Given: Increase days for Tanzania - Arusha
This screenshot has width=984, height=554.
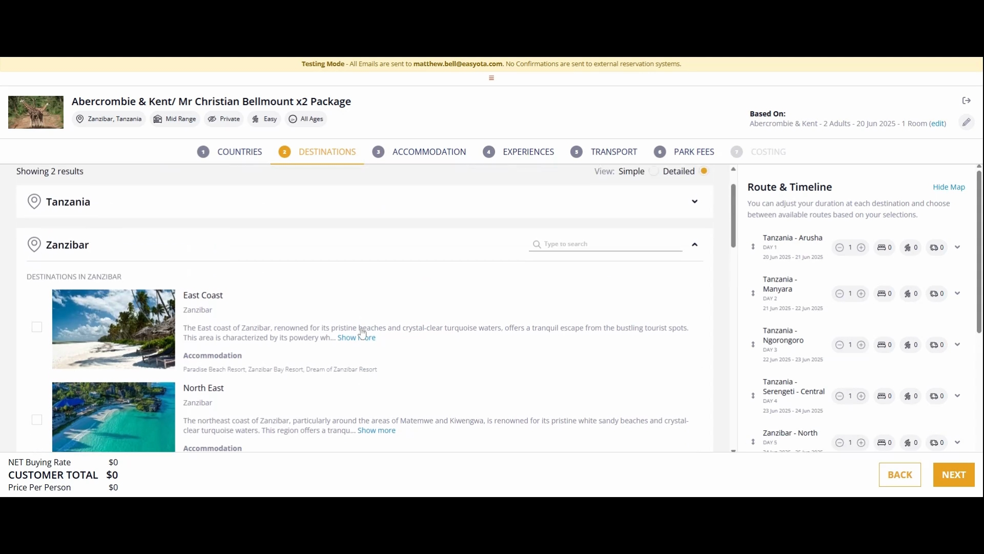Looking at the screenshot, I should click(x=862, y=248).
